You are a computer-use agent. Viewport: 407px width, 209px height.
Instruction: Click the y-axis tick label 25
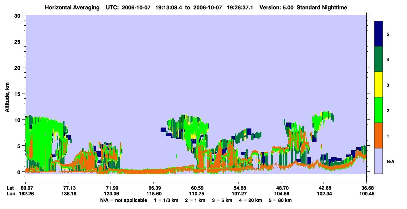tap(18, 41)
